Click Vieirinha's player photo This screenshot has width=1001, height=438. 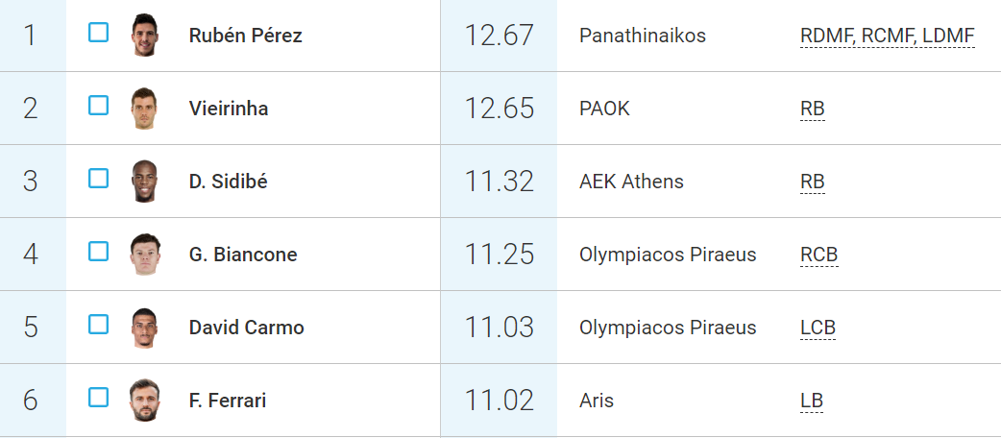[144, 109]
